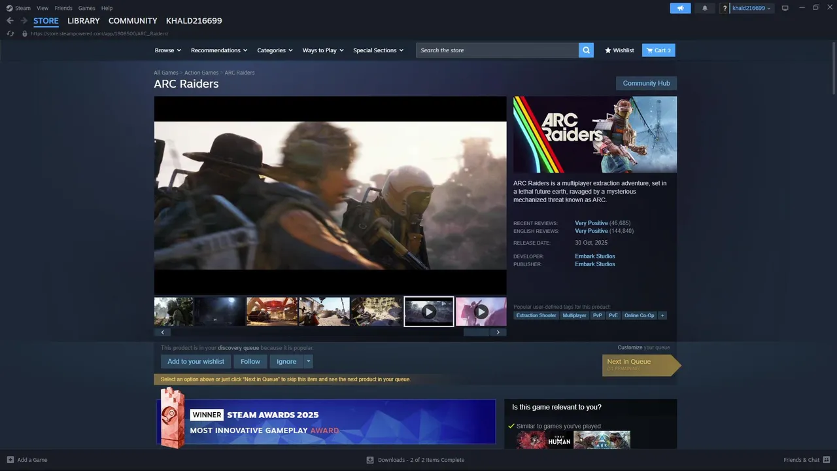
Task: Open Downloads from the bottom status bar
Action: point(415,460)
